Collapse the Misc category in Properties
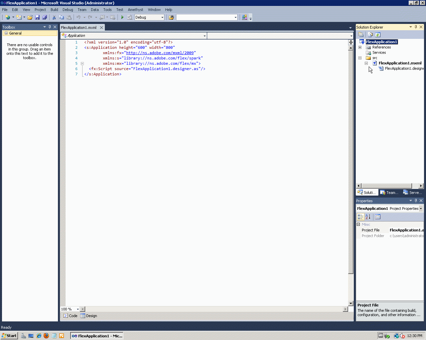The height and width of the screenshot is (340, 426). 358,224
